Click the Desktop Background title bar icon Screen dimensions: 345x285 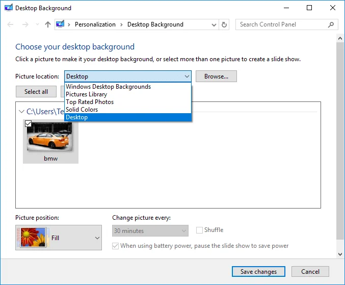click(9, 8)
